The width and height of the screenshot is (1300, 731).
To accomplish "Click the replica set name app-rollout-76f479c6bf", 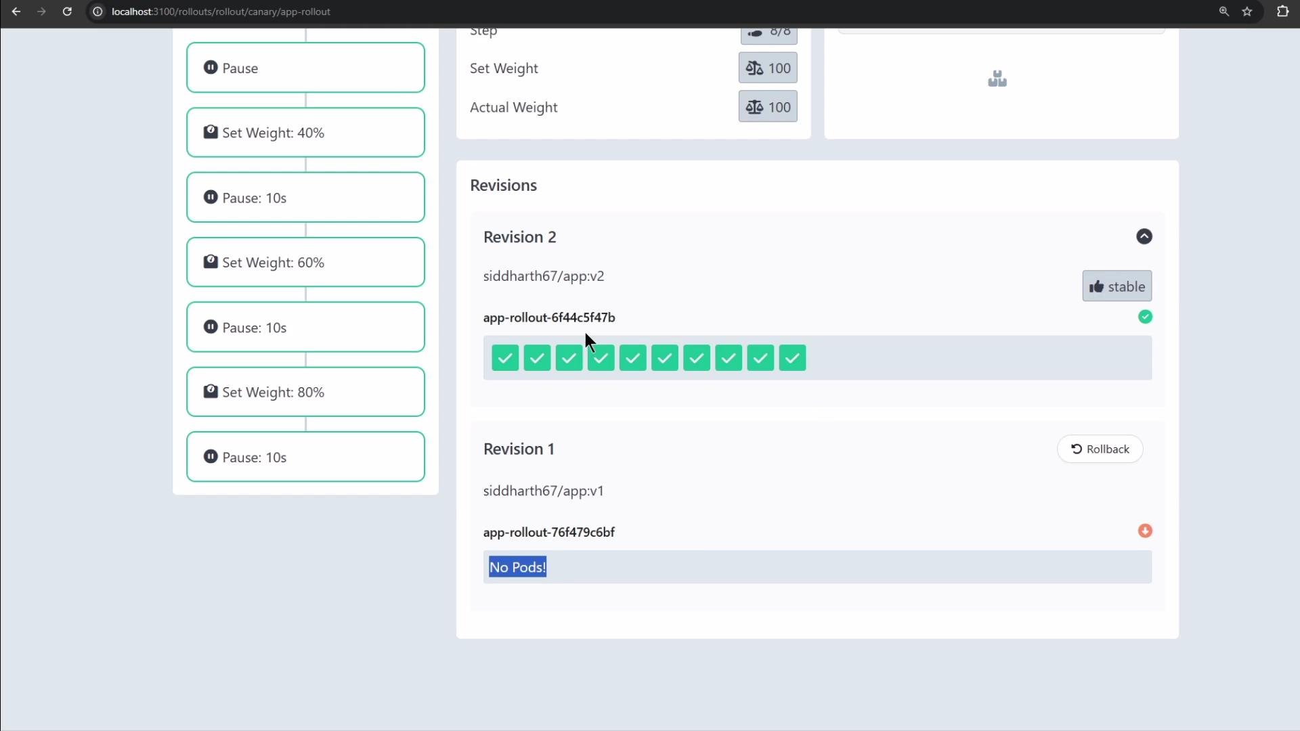I will (x=549, y=533).
